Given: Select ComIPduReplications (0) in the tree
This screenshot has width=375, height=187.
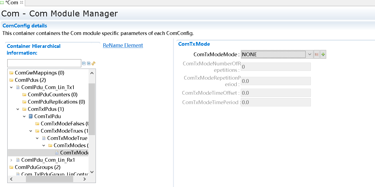Looking at the screenshot, I should (56, 102).
